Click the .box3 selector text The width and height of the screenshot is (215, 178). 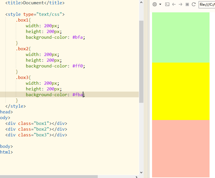click(x=22, y=78)
